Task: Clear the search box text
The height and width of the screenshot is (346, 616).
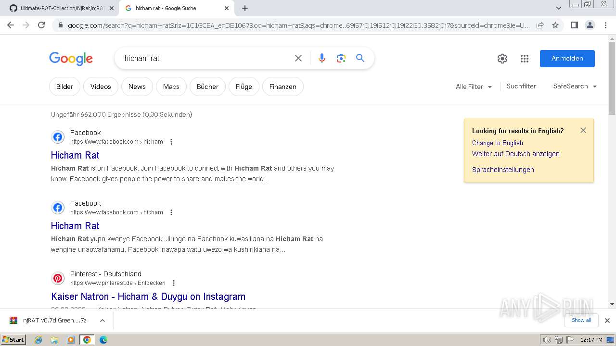Action: [x=298, y=58]
